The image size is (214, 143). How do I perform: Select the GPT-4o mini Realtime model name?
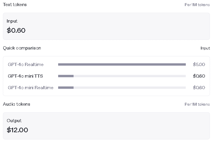(31, 88)
